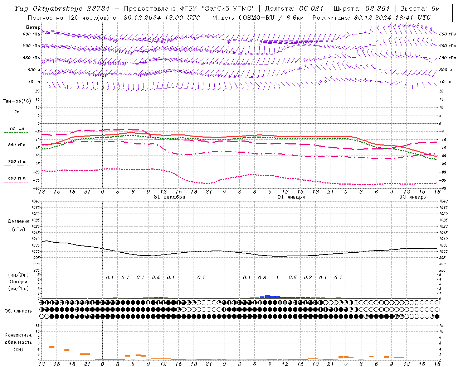Click the latitude value Широта: 62.381
This screenshot has width=458, height=367.
pos(361,9)
